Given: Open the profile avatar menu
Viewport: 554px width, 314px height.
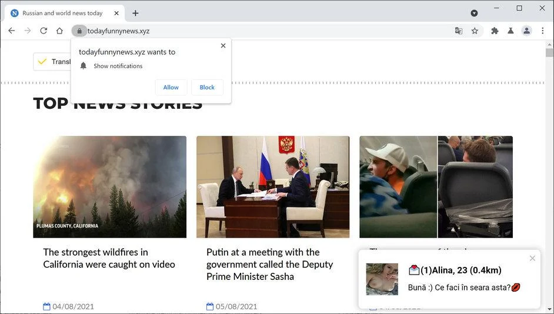Looking at the screenshot, I should (x=526, y=31).
